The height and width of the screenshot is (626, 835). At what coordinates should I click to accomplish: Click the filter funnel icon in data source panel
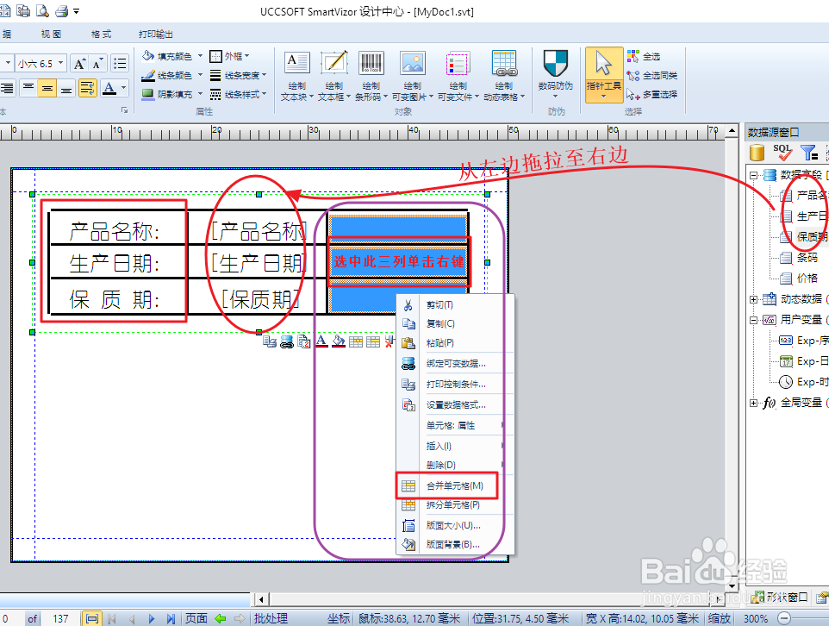click(x=809, y=153)
